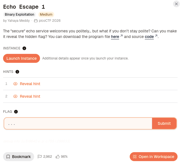Click the thumbs-up like icon
The width and height of the screenshot is (182, 165).
pos(58,157)
